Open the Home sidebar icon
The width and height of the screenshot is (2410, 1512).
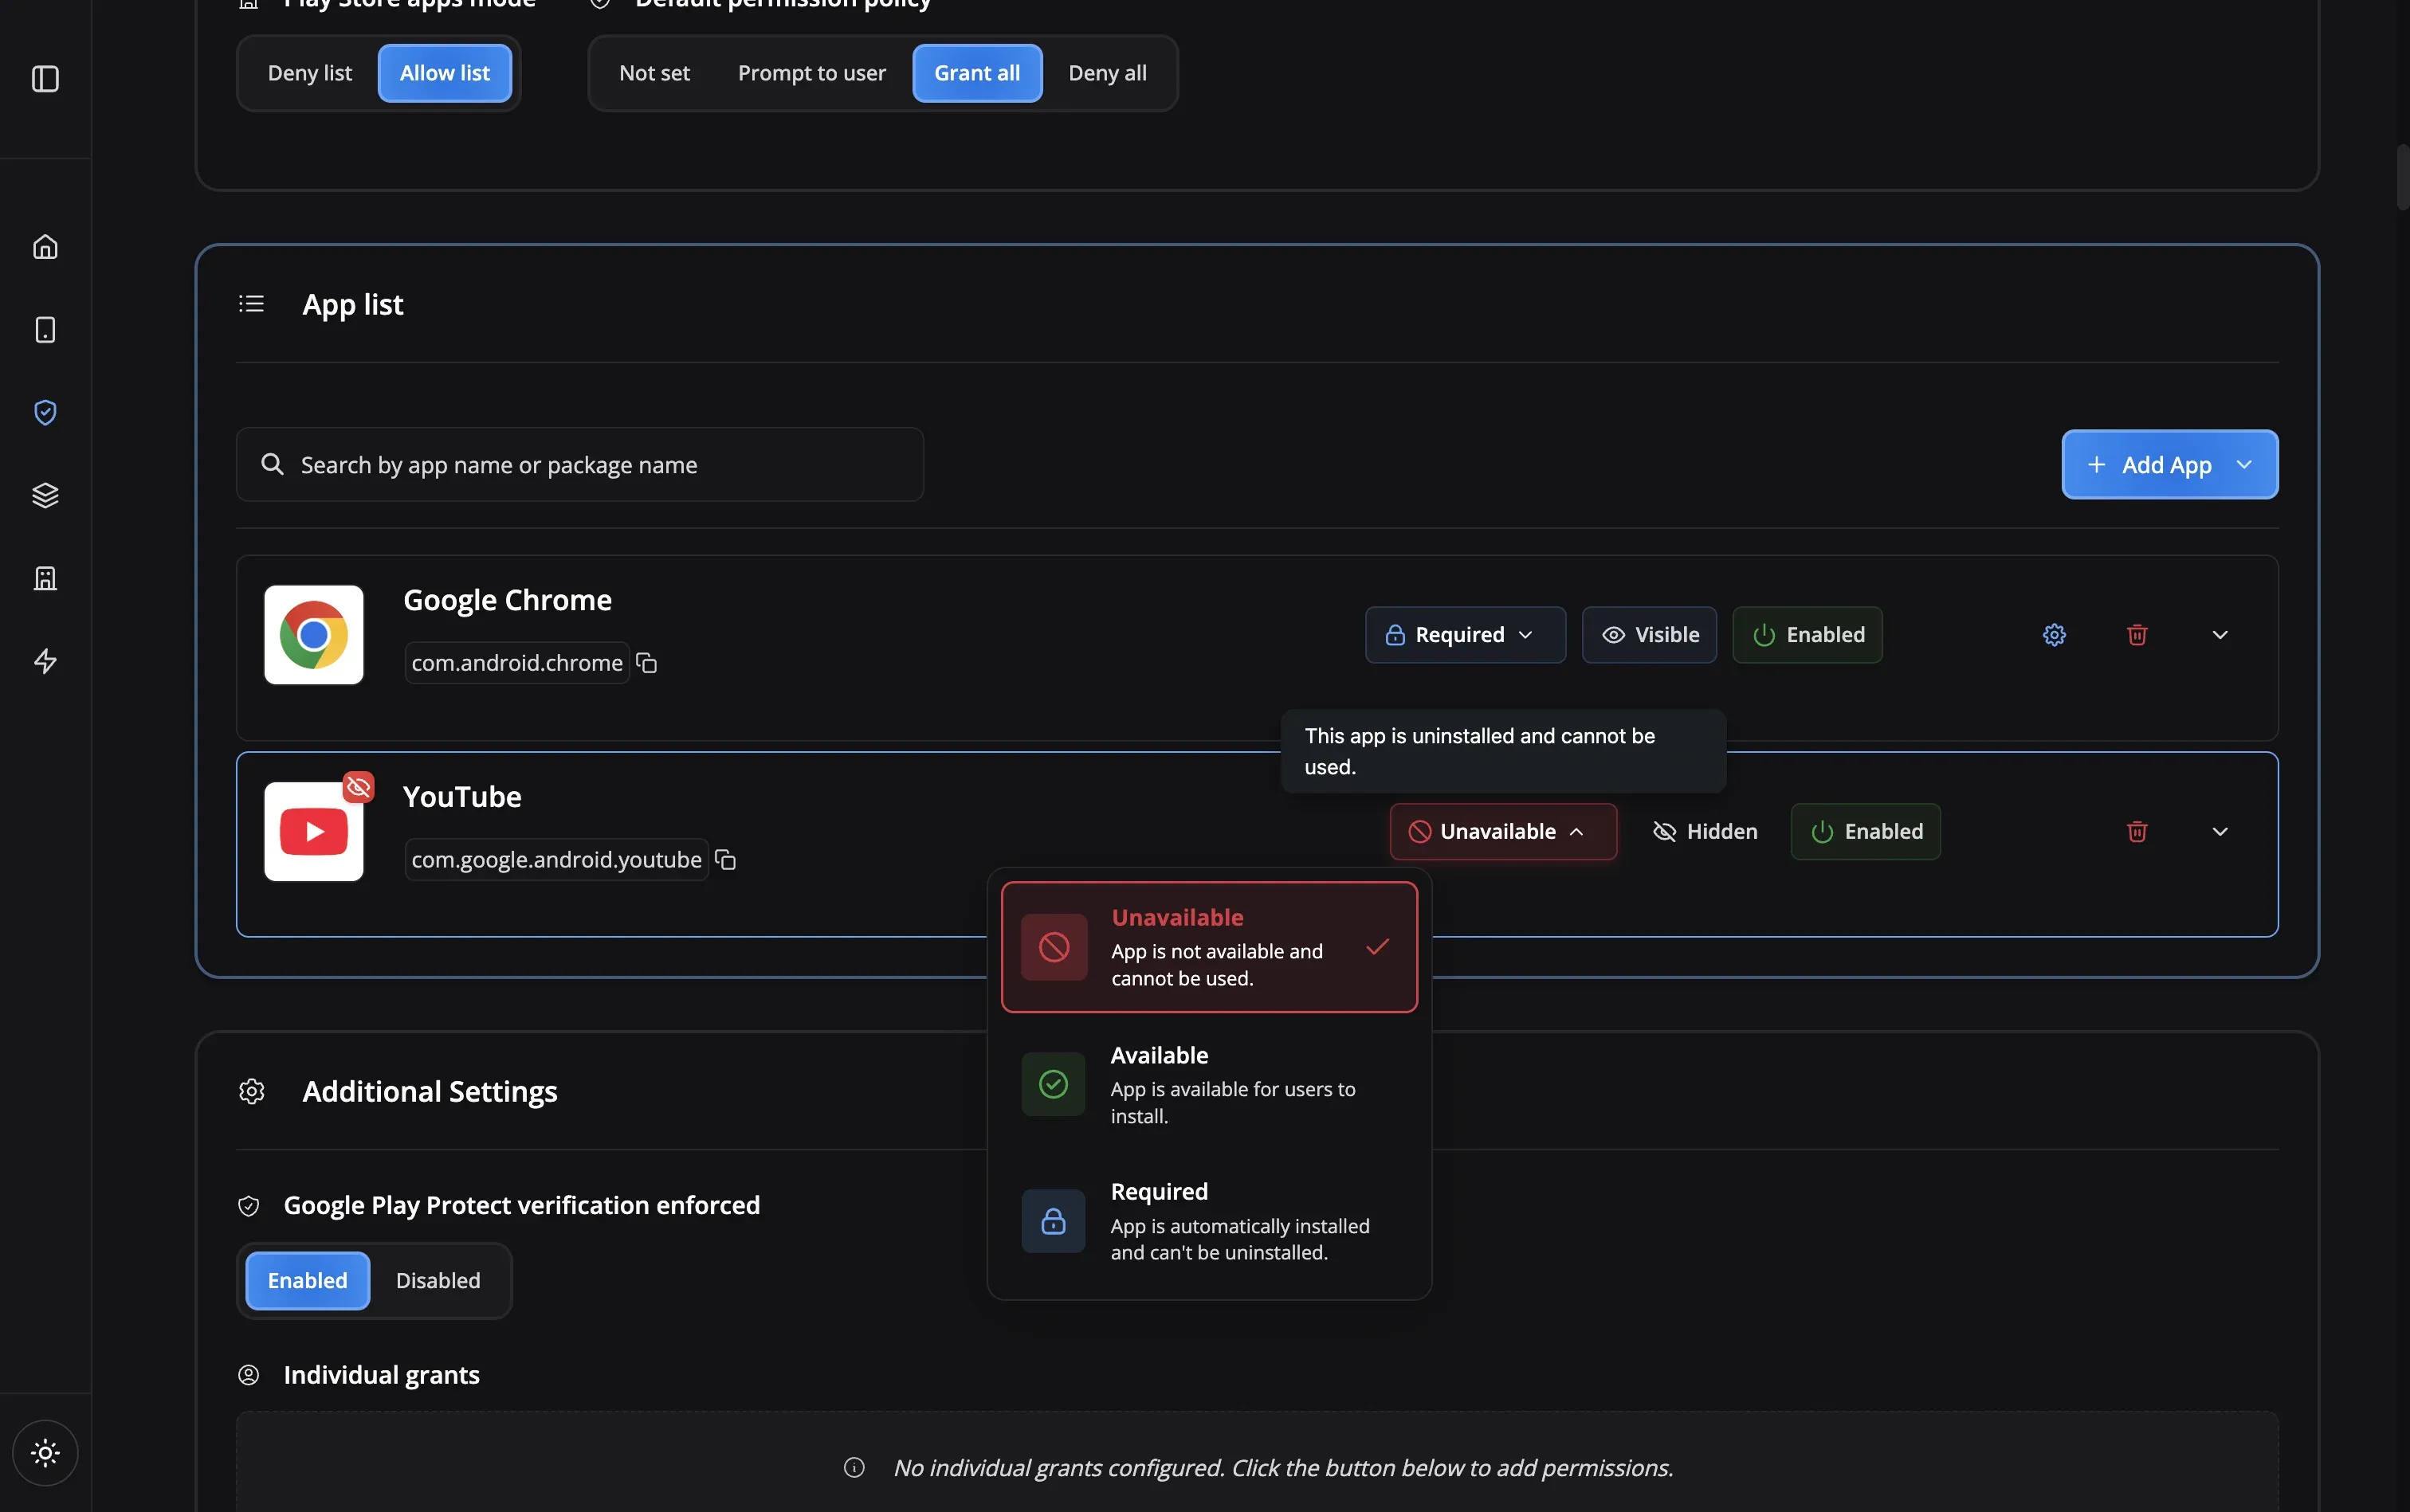(x=45, y=247)
